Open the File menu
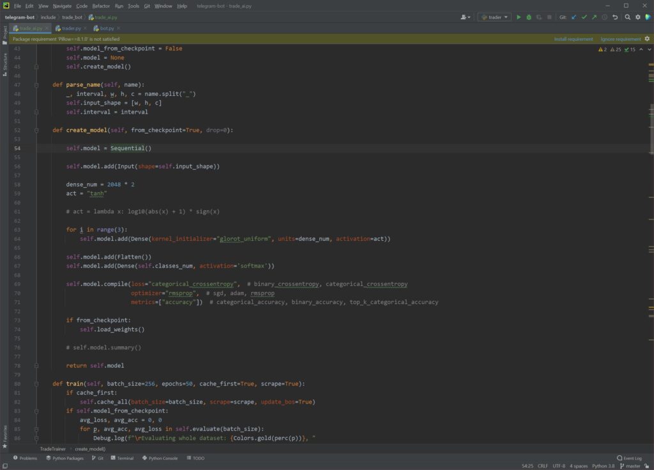 pyautogui.click(x=17, y=6)
